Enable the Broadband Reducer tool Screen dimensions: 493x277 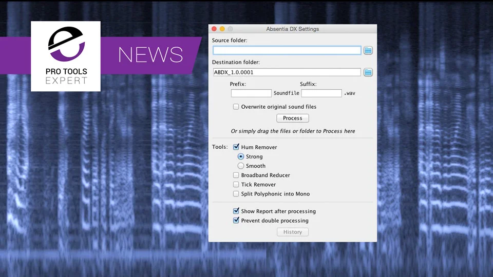[x=236, y=175]
